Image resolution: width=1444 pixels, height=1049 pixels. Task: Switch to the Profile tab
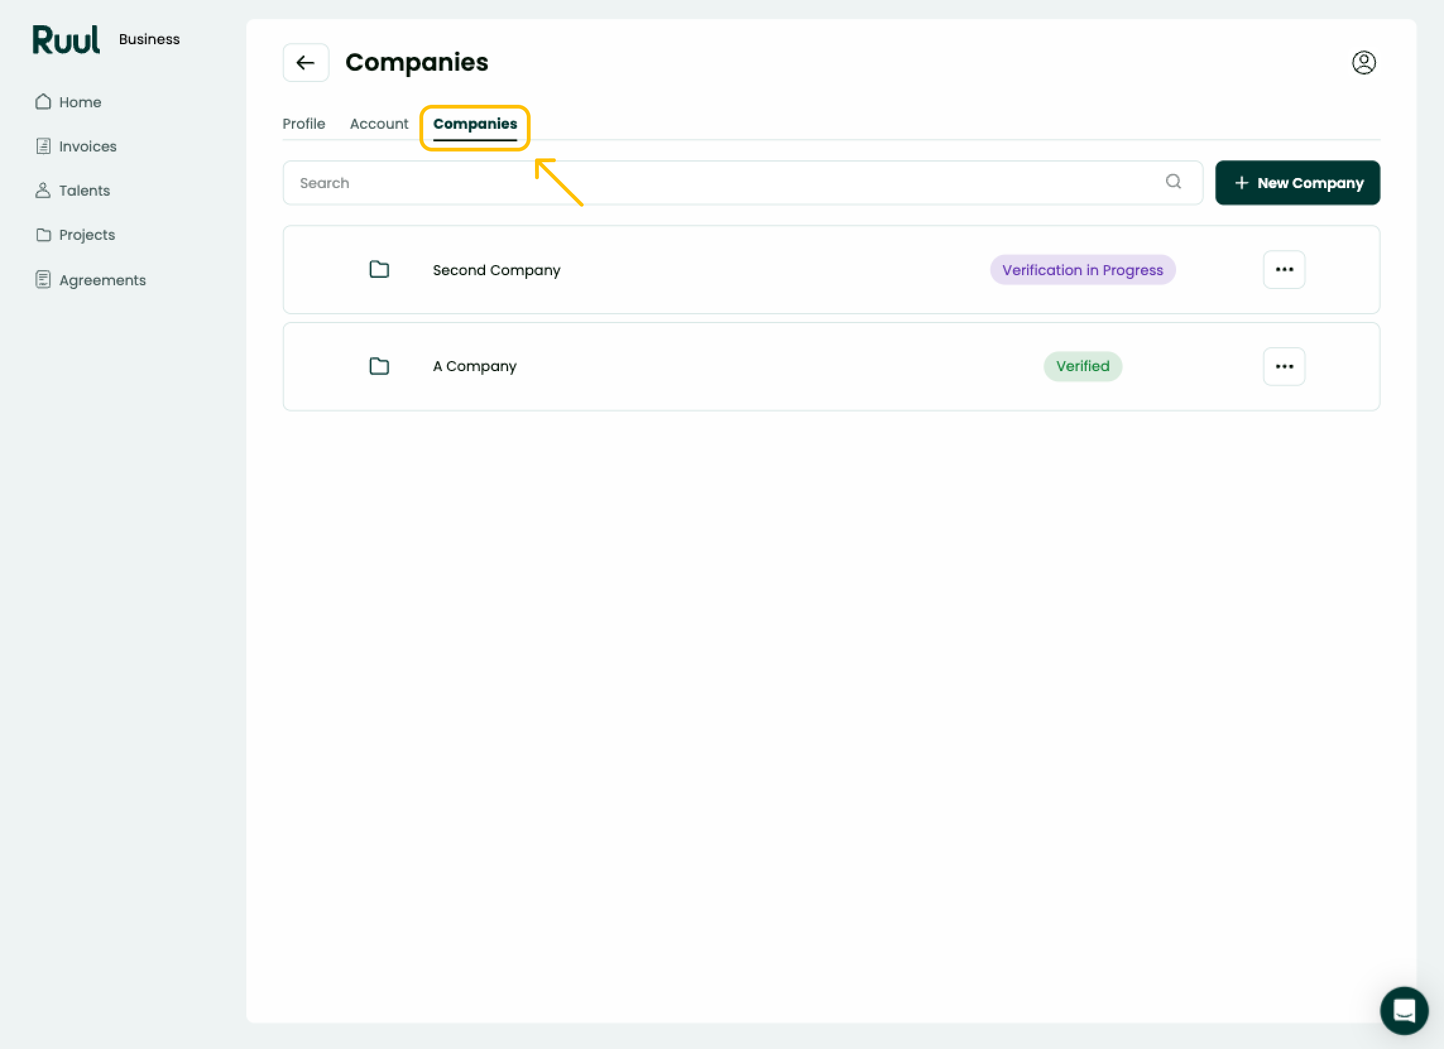(x=304, y=124)
